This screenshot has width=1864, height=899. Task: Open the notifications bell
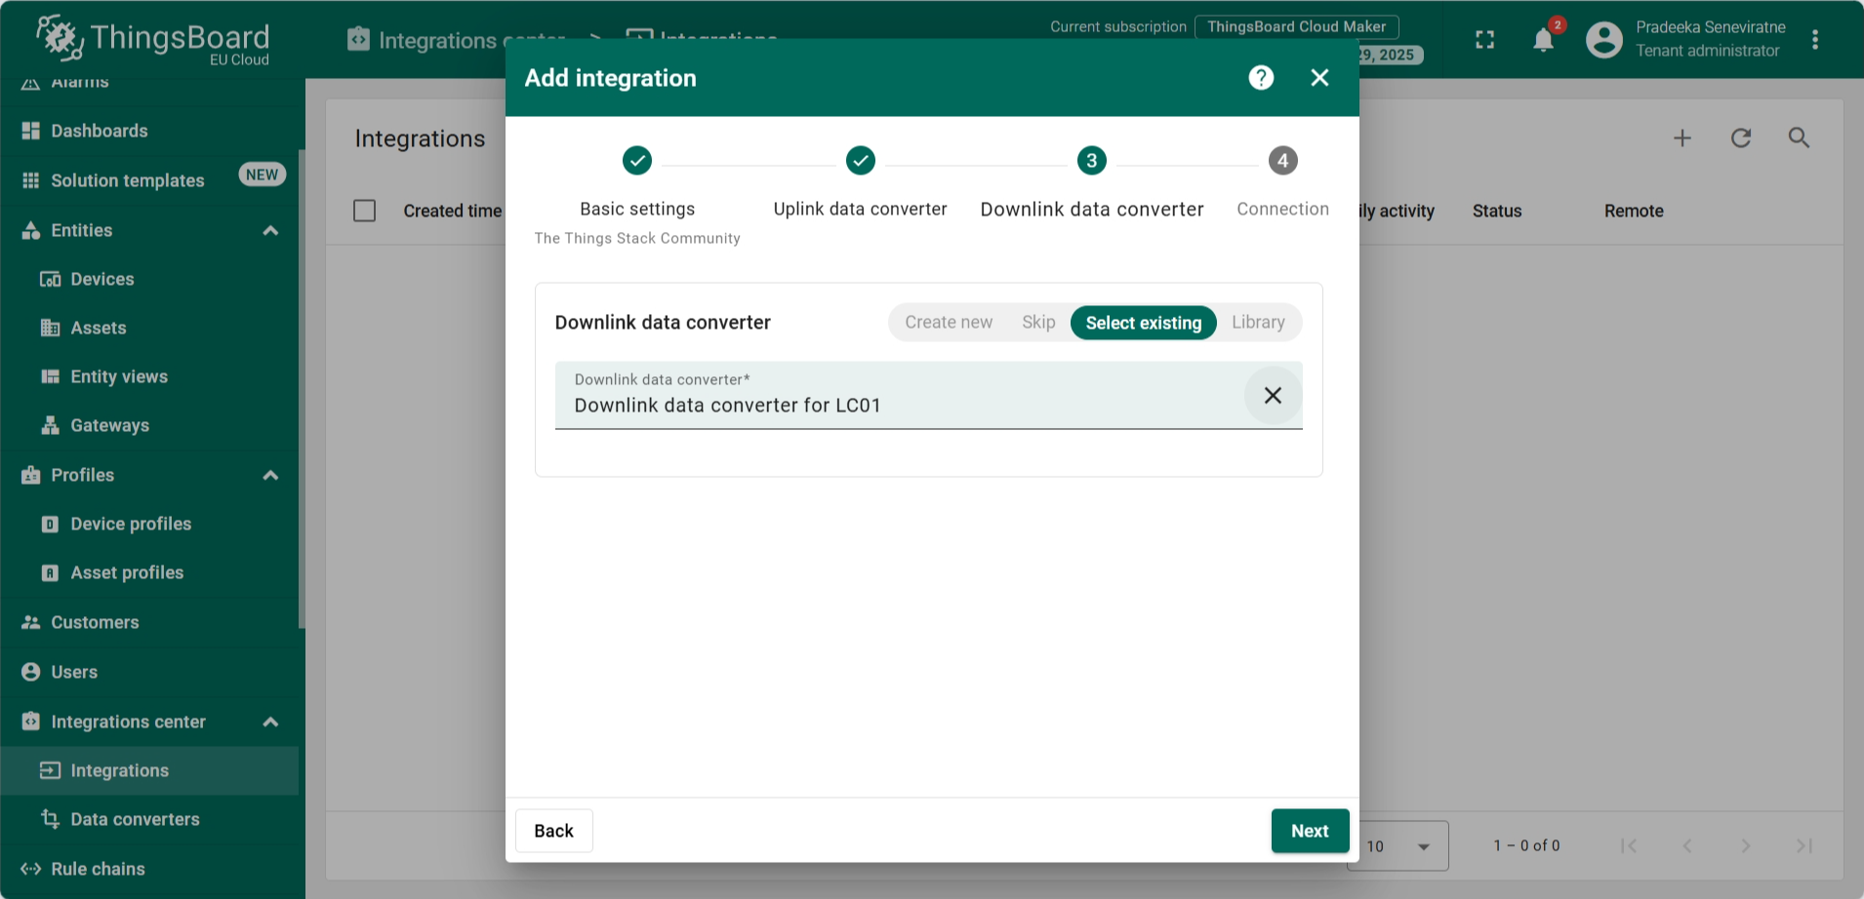click(1543, 40)
